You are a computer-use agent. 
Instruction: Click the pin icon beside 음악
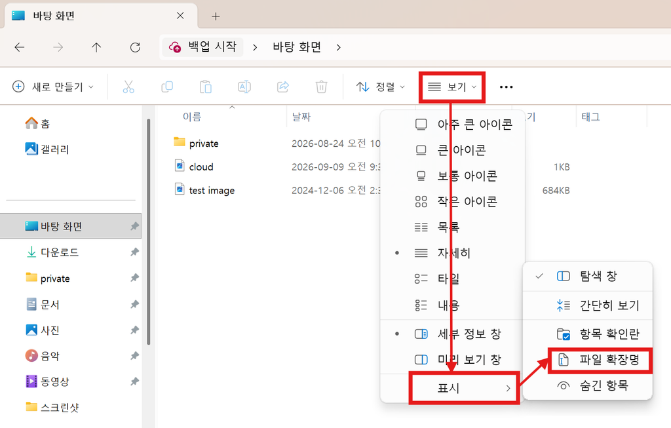click(134, 356)
